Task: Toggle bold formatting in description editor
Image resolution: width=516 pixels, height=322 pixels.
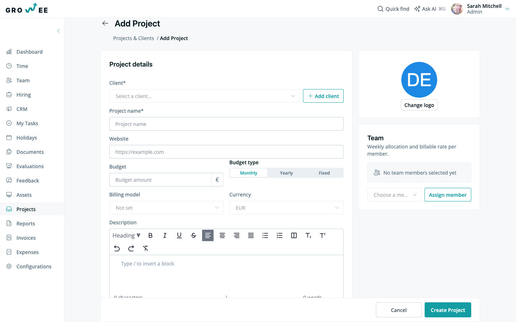Action: tap(150, 235)
